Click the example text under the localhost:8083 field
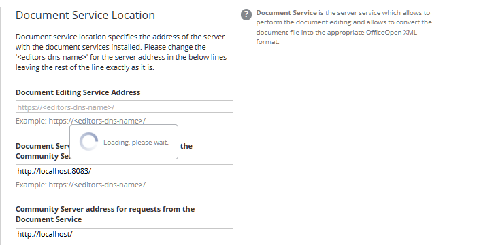Screen dimensions: 479x245 pos(81,185)
